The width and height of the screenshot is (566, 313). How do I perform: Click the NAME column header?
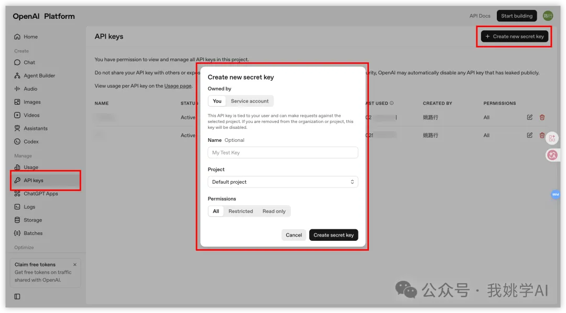[x=102, y=103]
